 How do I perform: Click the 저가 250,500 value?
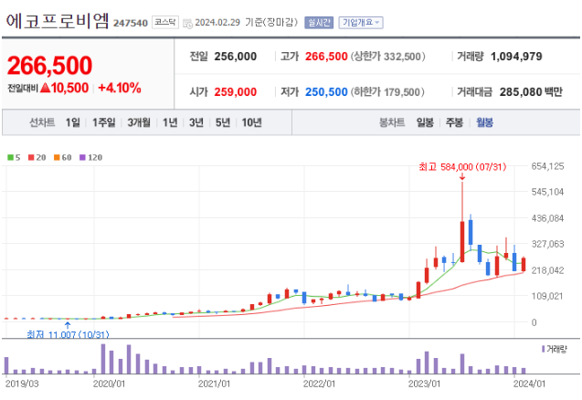coord(326,91)
